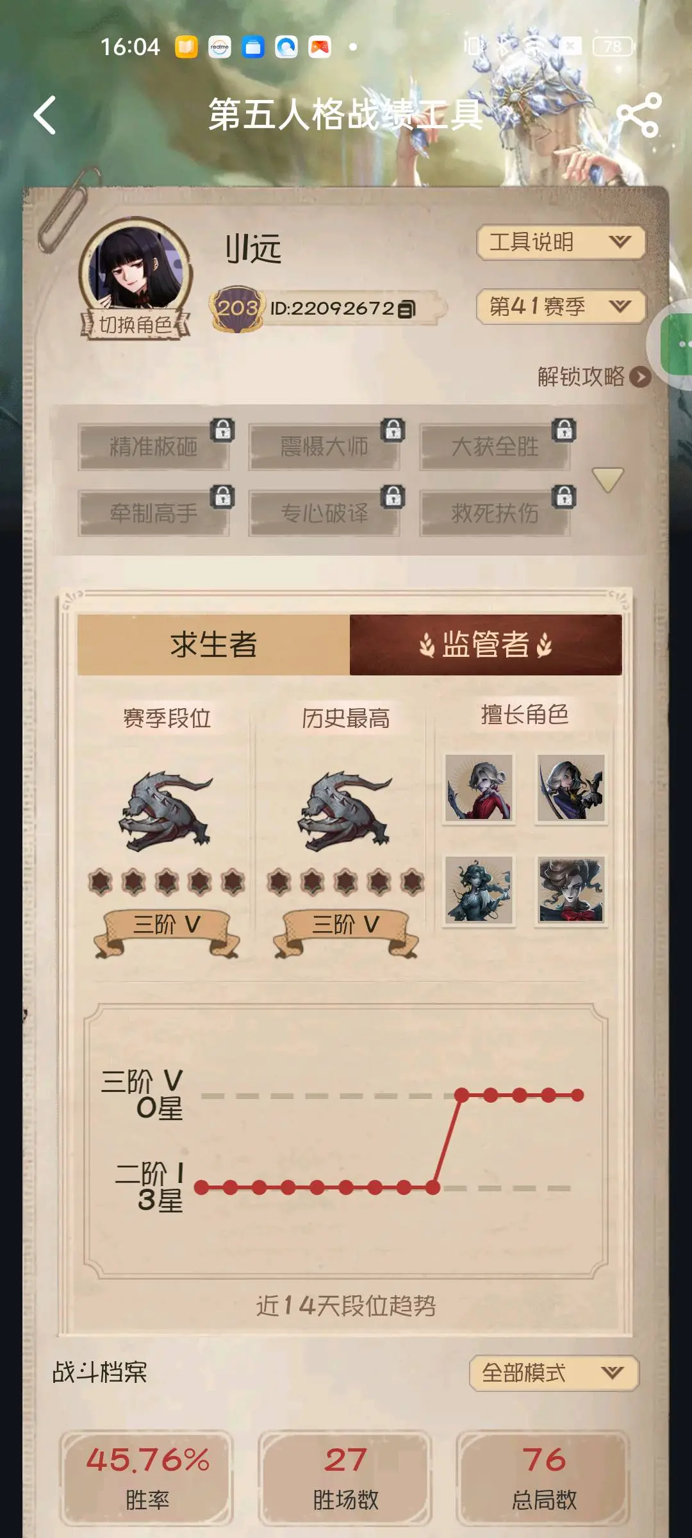Tap the green floating side button
The width and height of the screenshot is (692, 1538).
point(676,345)
